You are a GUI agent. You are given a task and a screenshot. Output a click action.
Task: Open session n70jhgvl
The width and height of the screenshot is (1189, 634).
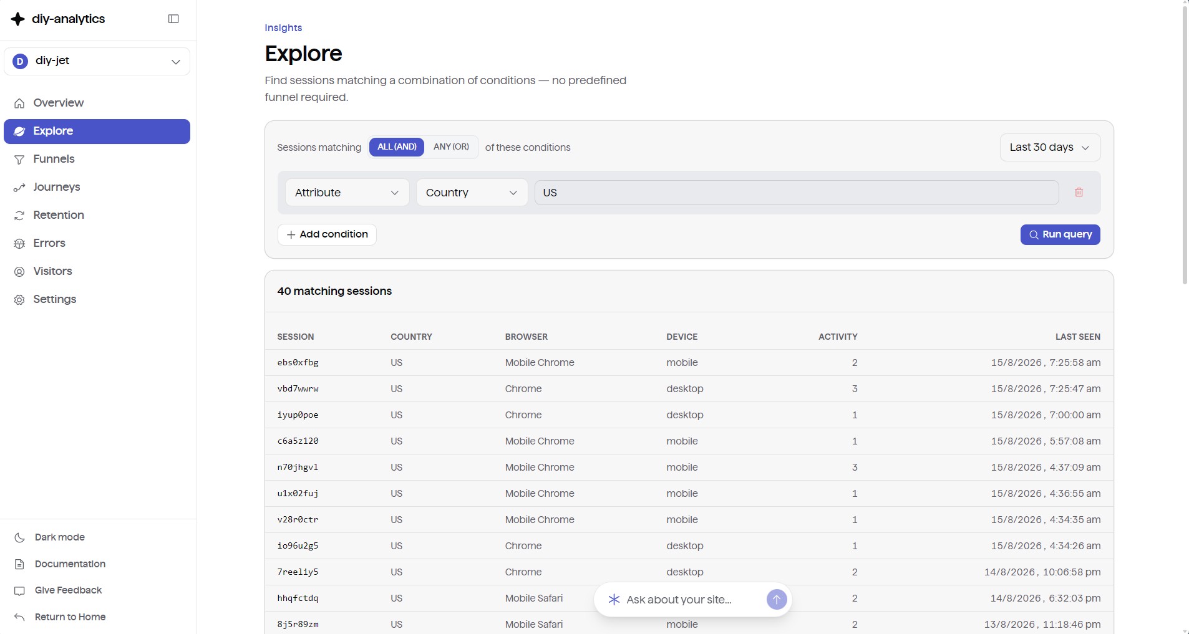point(298,468)
